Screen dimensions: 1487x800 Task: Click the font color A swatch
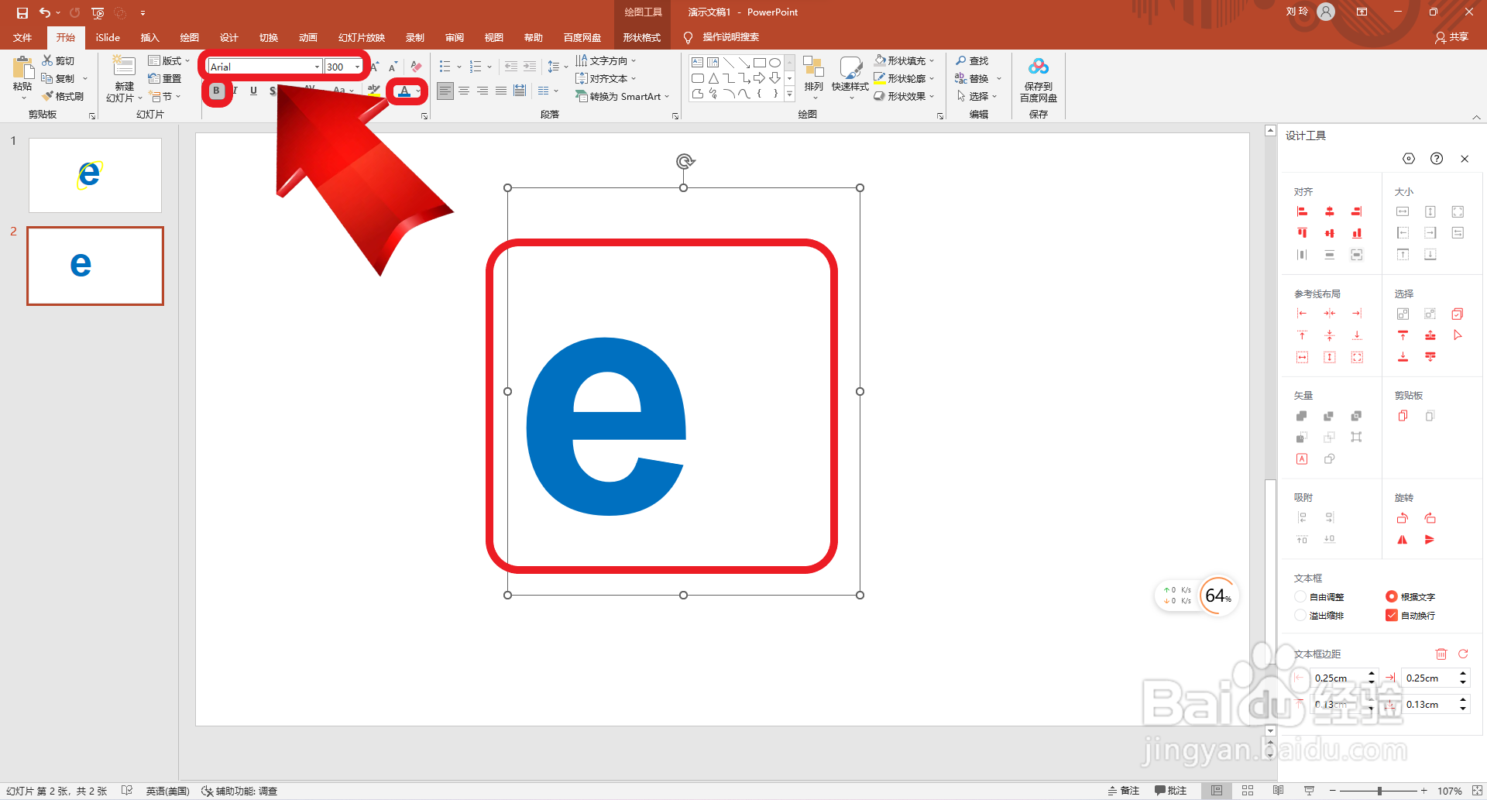pyautogui.click(x=404, y=91)
